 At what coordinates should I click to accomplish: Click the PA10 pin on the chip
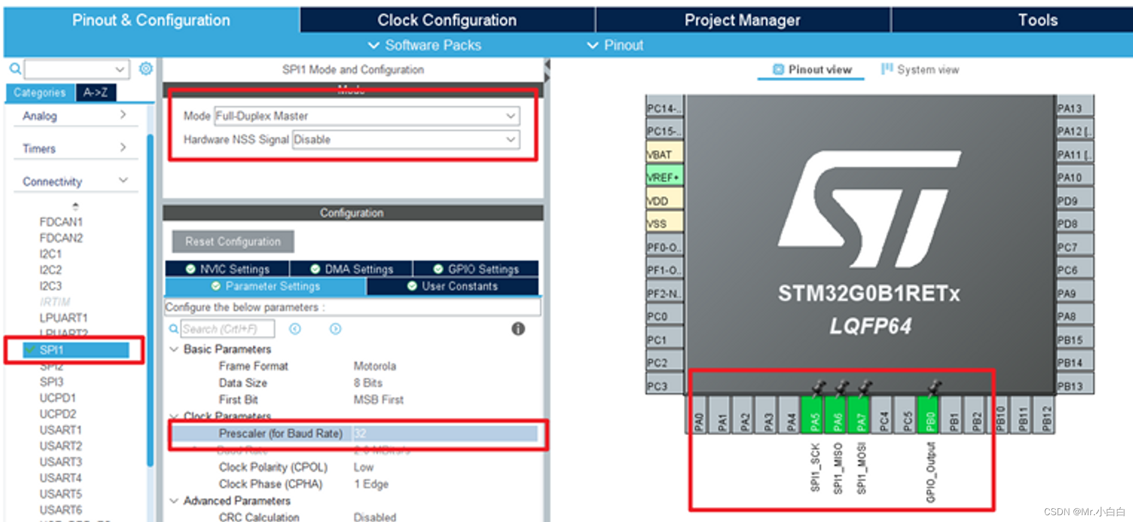click(1075, 177)
